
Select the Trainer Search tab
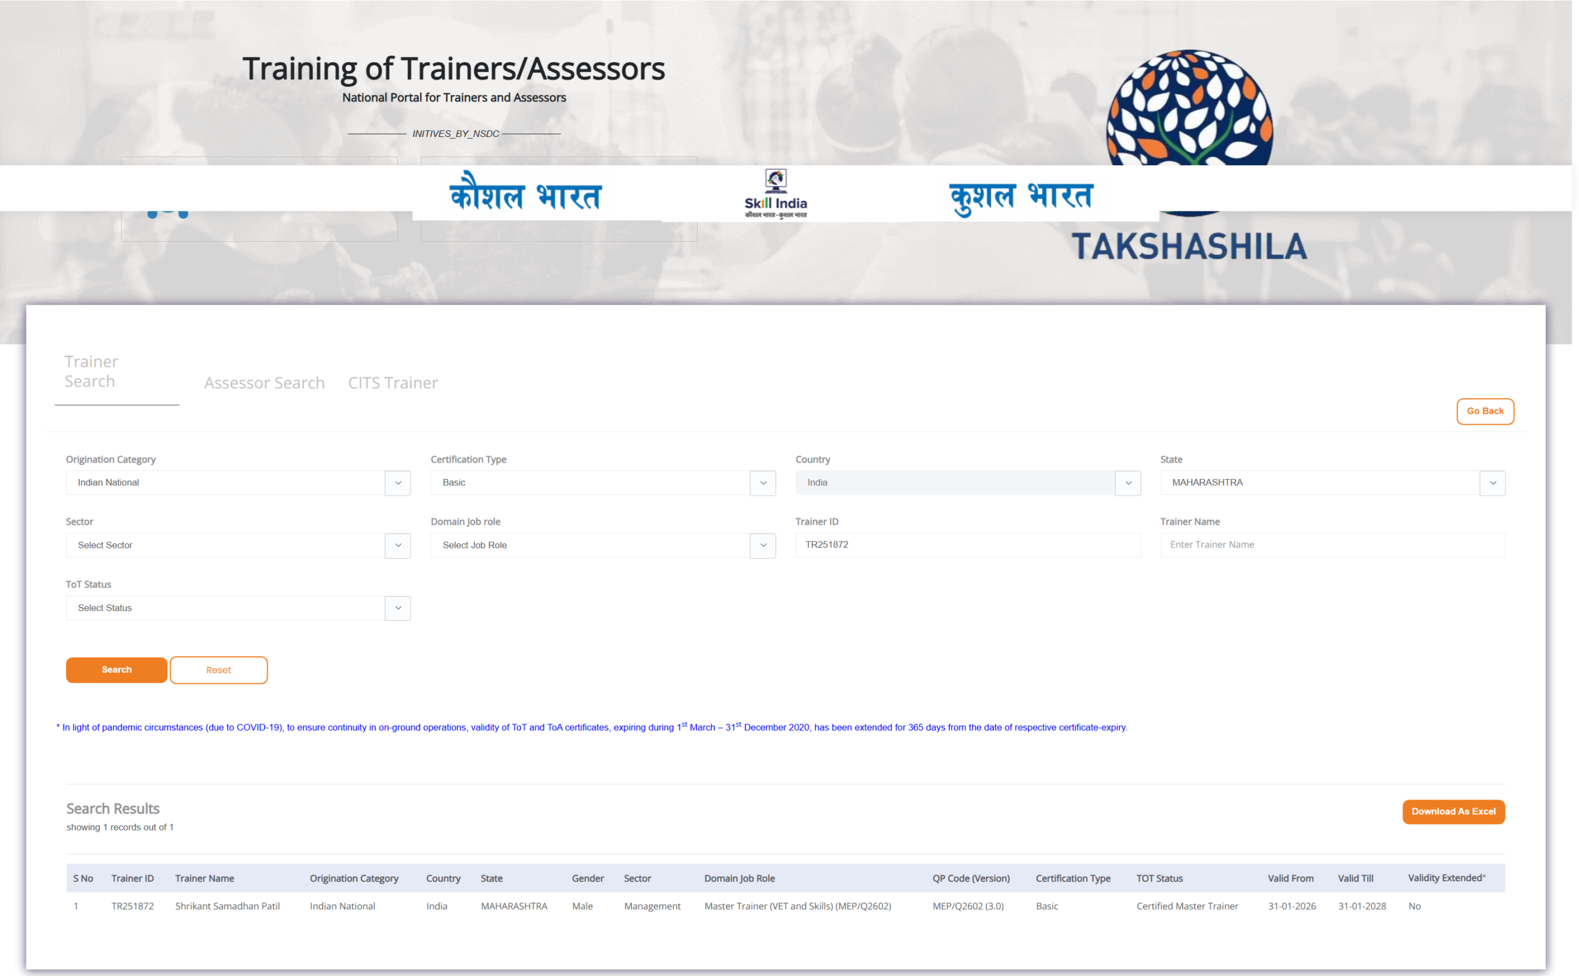click(91, 371)
